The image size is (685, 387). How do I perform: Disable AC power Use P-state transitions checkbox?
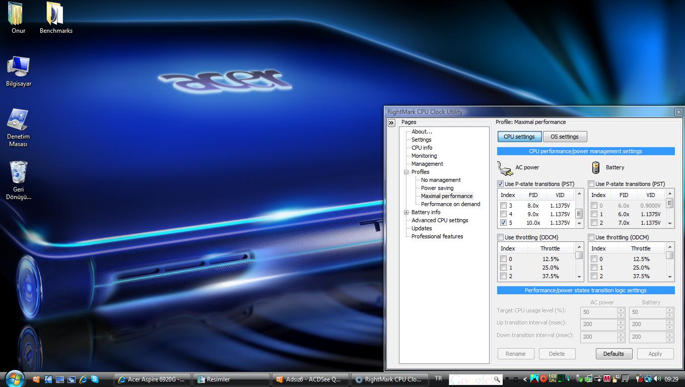(x=501, y=184)
